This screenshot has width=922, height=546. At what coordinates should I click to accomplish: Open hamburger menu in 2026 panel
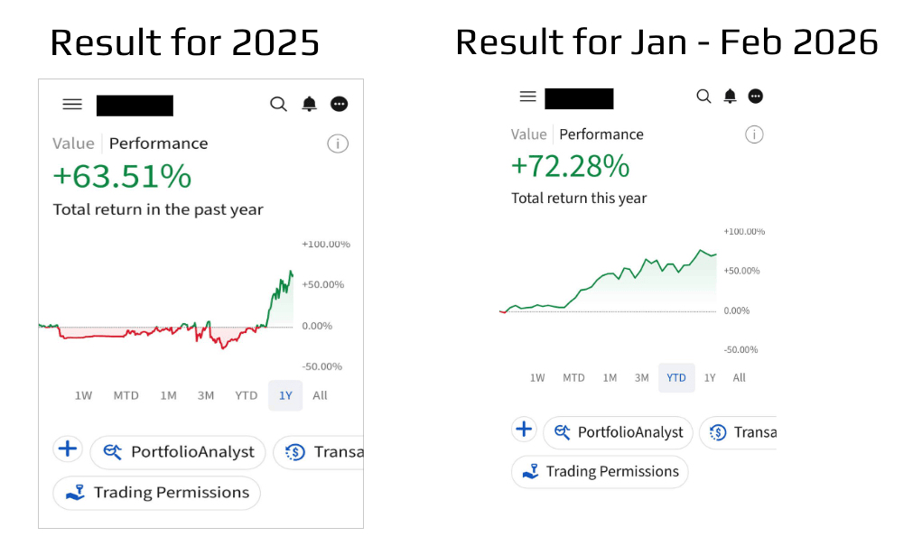click(528, 97)
